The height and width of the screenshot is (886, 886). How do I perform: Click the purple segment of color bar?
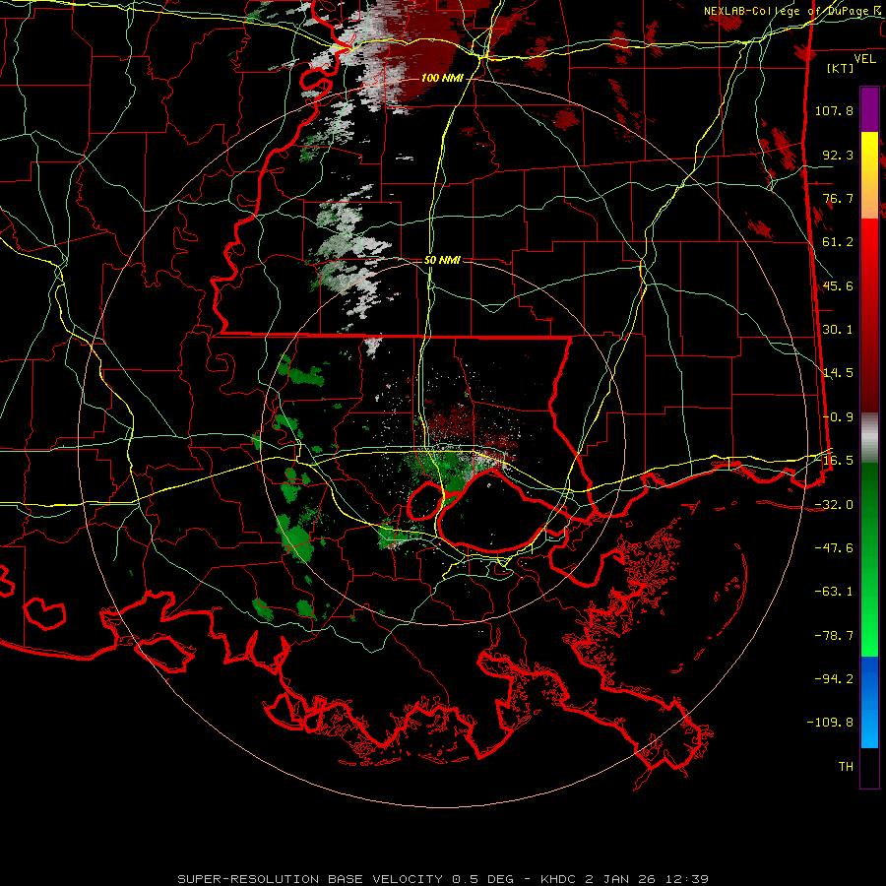[x=869, y=109]
